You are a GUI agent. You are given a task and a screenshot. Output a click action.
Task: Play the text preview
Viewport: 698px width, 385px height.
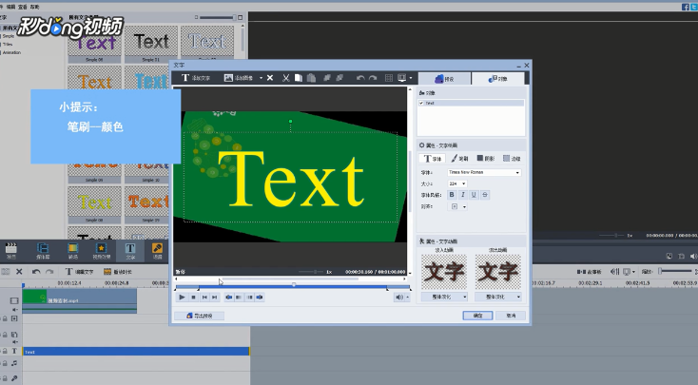pos(182,297)
